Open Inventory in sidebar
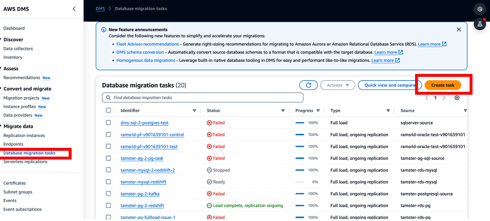This screenshot has width=490, height=221. (x=13, y=57)
